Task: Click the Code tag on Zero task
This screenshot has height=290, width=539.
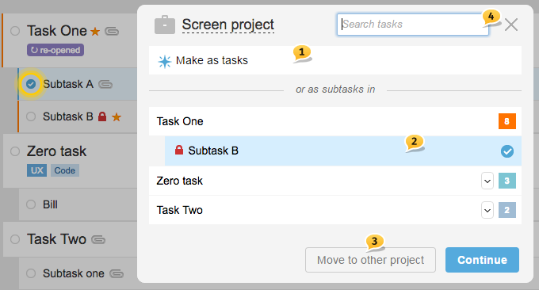Action: point(65,170)
